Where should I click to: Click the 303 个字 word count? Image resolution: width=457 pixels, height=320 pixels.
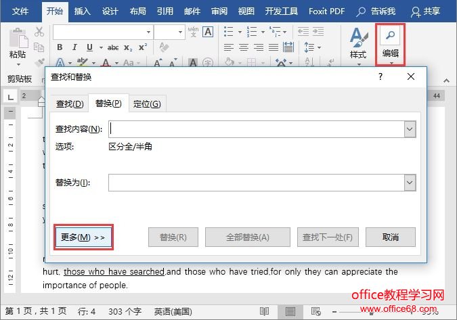click(125, 312)
